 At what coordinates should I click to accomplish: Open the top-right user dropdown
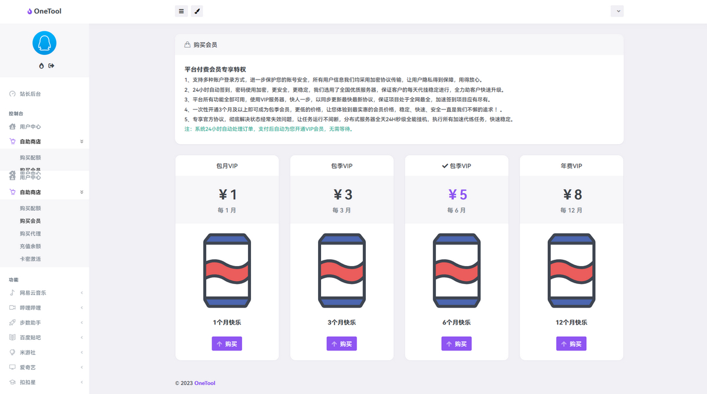tap(617, 11)
